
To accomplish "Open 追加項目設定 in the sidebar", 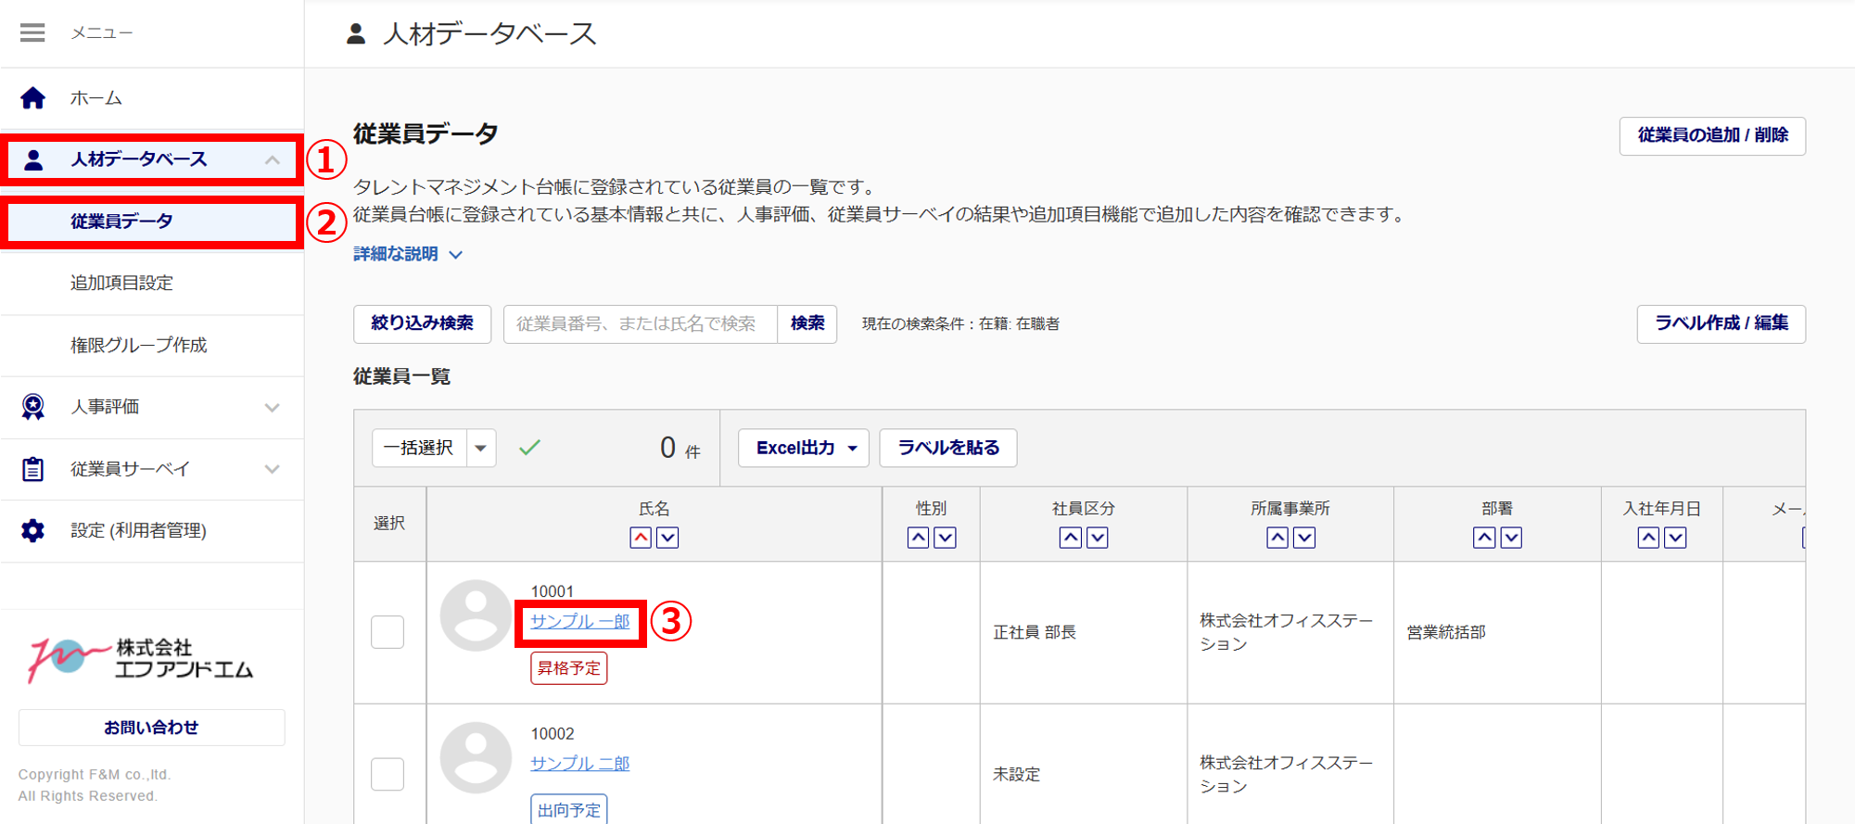I will (121, 284).
